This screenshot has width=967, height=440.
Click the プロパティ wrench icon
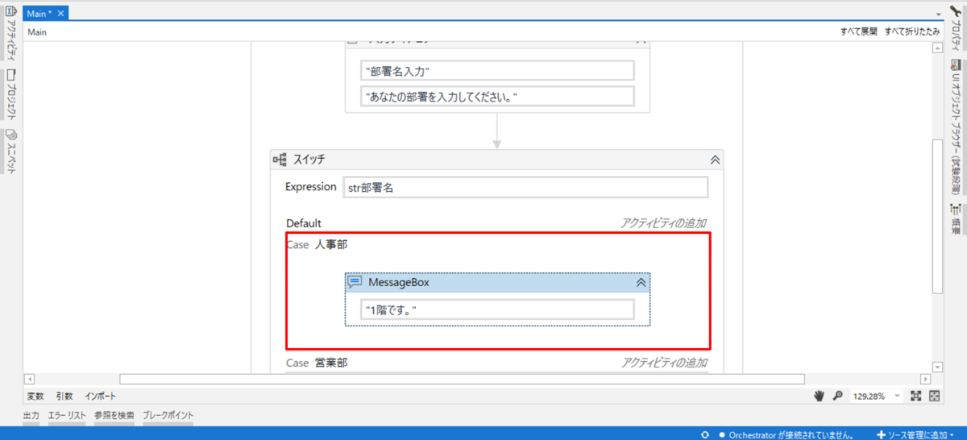pos(956,10)
